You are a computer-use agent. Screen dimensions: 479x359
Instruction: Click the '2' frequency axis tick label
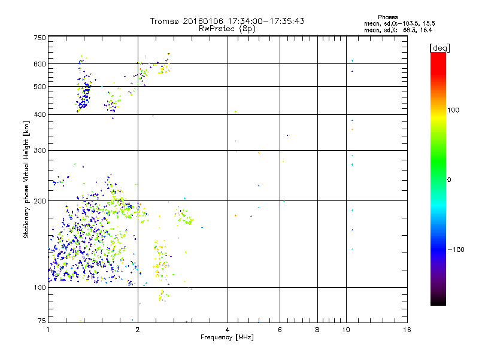(x=138, y=330)
